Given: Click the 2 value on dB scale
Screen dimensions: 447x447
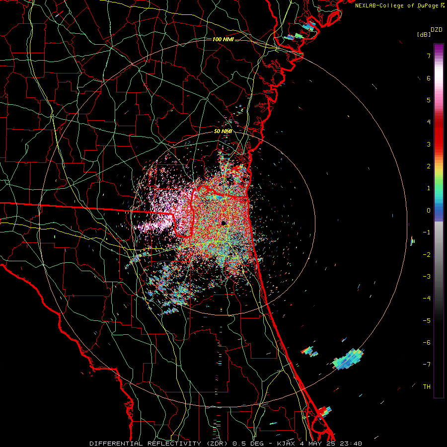Looking at the screenshot, I should 429,166.
